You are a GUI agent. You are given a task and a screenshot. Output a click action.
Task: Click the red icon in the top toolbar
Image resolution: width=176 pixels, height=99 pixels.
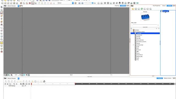click(30, 3)
